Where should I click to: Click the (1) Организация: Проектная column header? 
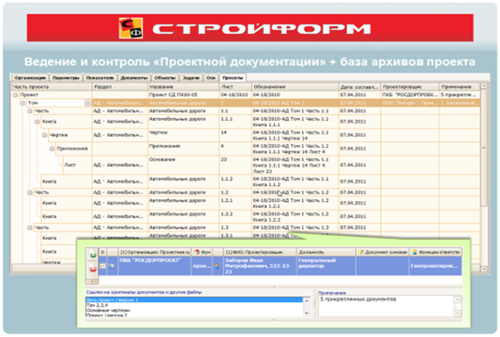point(154,252)
